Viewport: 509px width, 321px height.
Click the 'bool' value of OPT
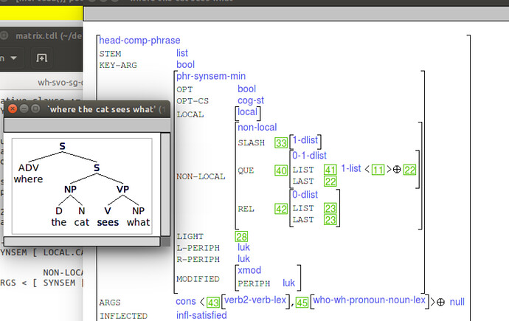point(246,89)
